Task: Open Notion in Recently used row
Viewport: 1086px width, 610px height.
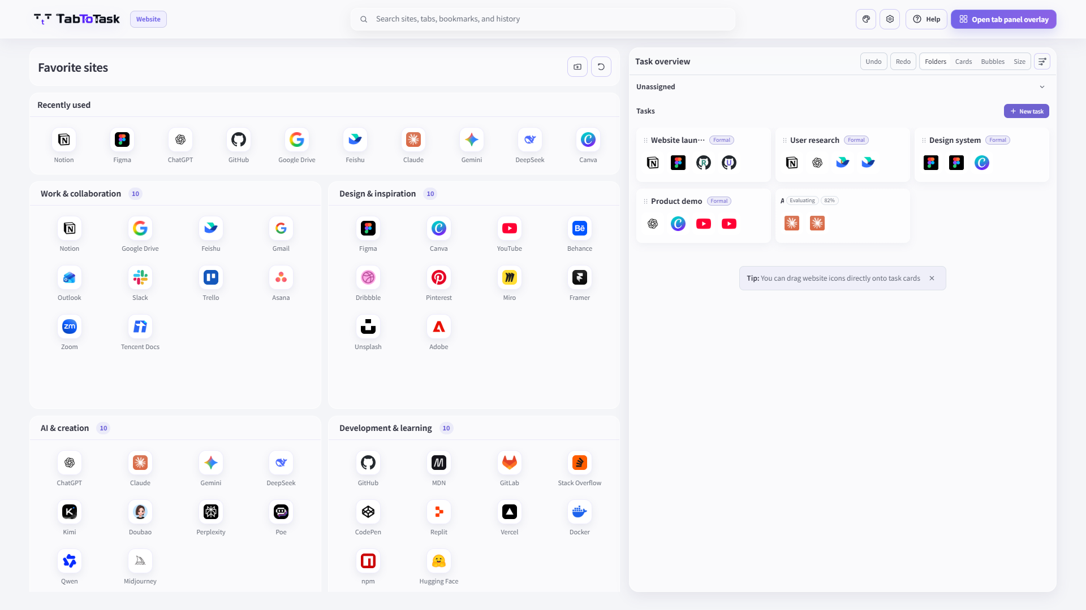Action: click(x=64, y=140)
